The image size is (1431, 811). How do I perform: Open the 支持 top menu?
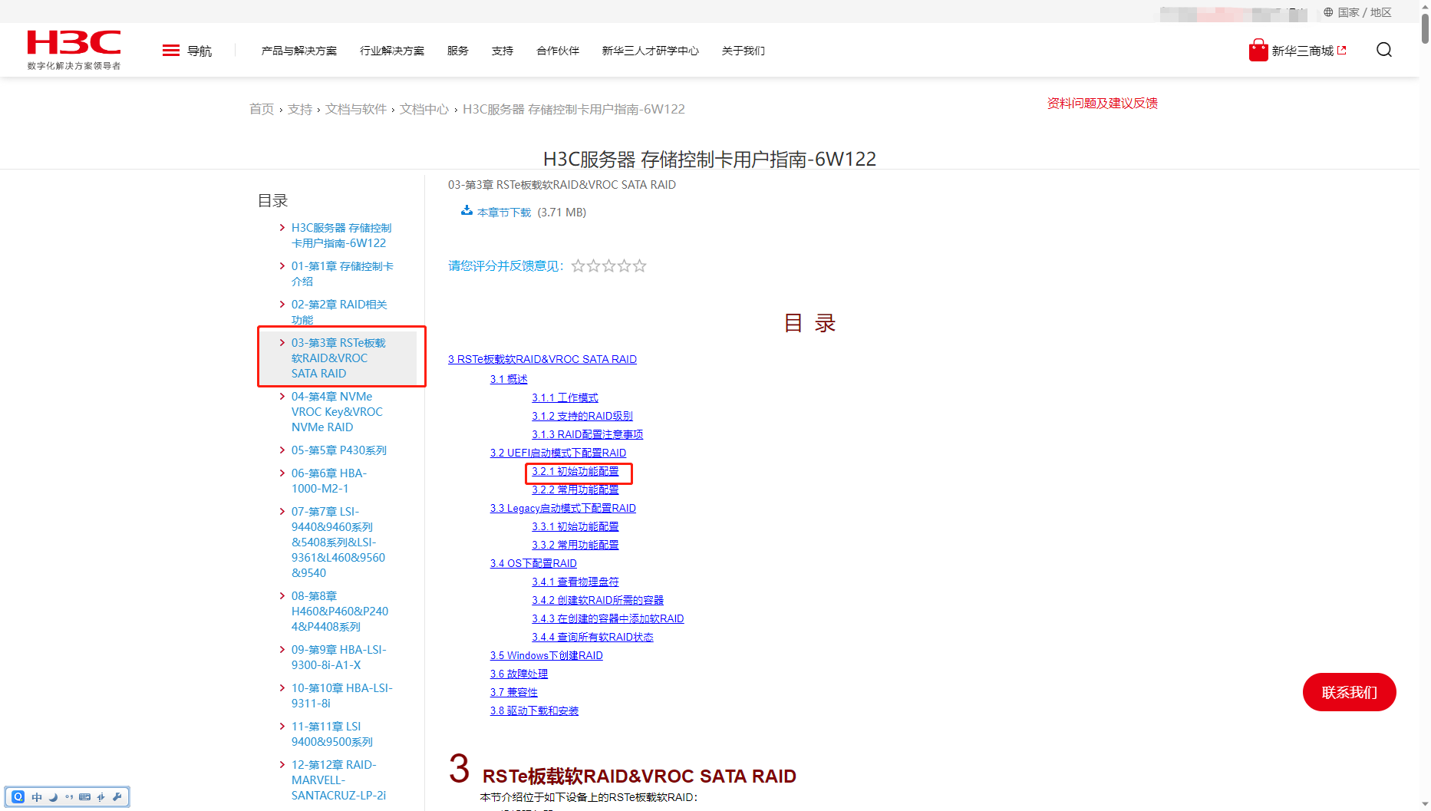pos(503,51)
